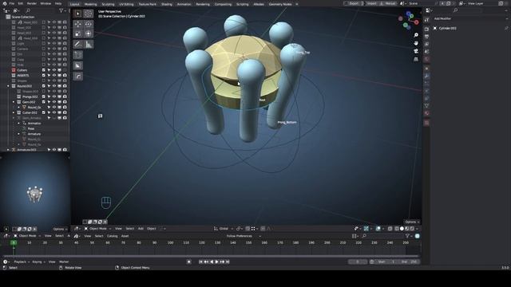Choose the Rotate tool
This screenshot has width=511, height=287.
(x=89, y=24)
